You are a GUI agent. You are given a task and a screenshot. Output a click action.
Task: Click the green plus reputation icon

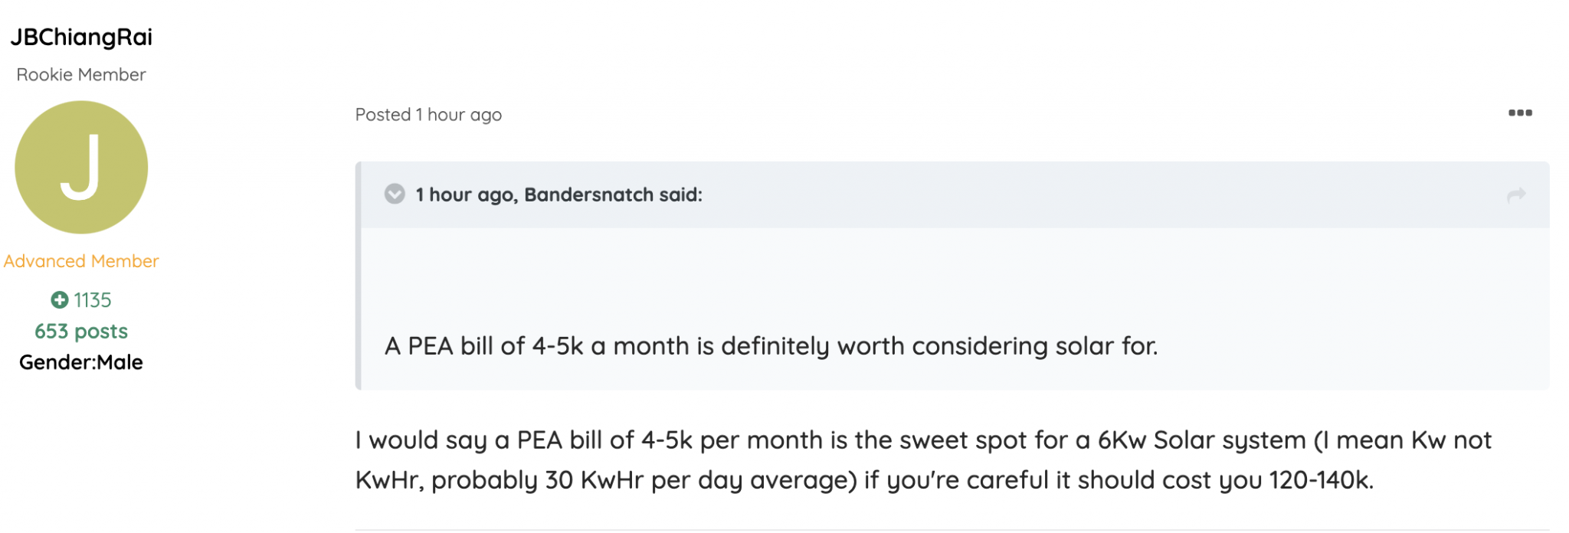(x=60, y=299)
